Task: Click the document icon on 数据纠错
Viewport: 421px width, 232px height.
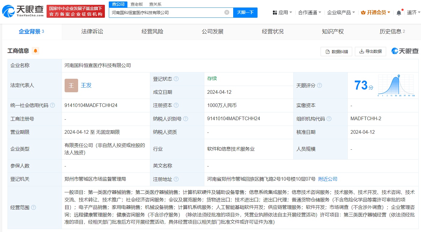Action: [328, 51]
